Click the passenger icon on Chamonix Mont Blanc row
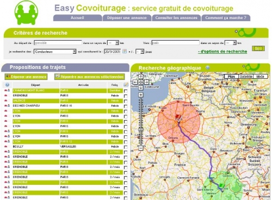This screenshot has height=200, width=272. pyautogui.click(x=9, y=90)
